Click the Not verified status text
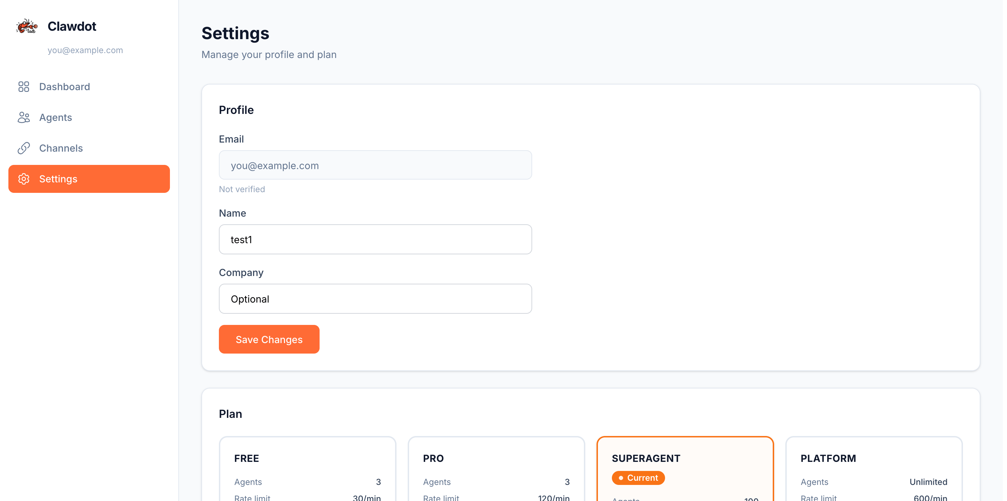 [x=242, y=189]
